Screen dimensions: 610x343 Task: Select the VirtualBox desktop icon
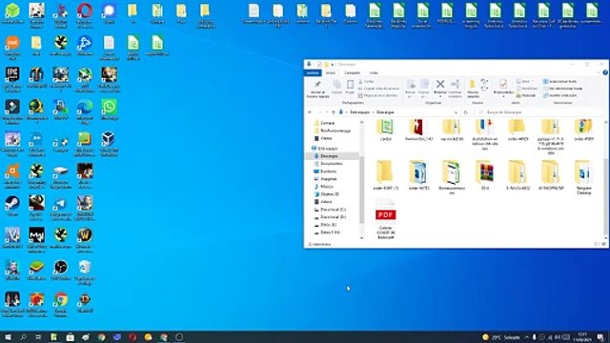[109, 144]
